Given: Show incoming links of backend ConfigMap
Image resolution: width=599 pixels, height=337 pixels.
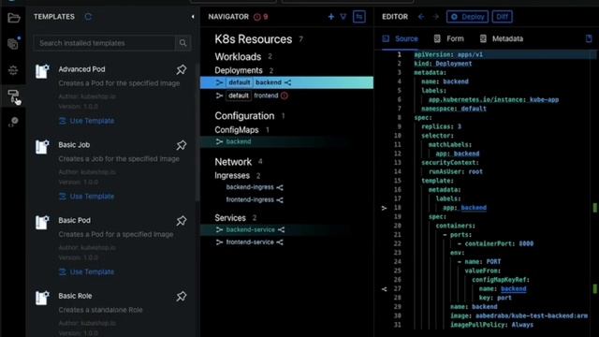Looking at the screenshot, I should tap(219, 141).
